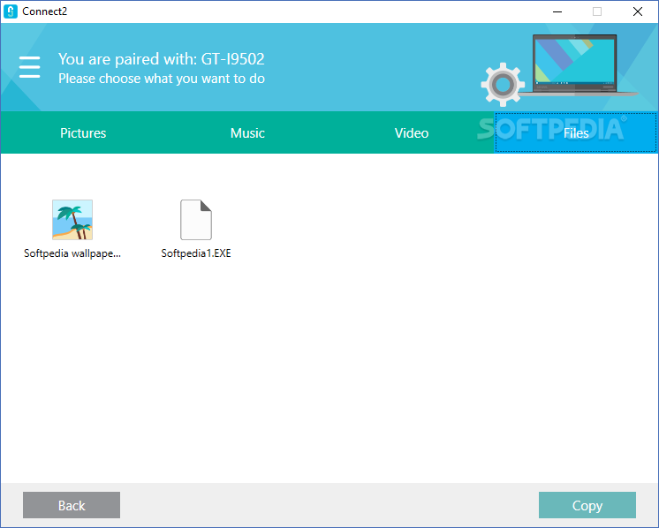The image size is (659, 528).
Task: Switch to the Pictures tab
Action: click(x=83, y=132)
